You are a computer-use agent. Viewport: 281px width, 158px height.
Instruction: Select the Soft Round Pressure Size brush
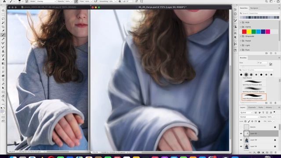[254, 83]
